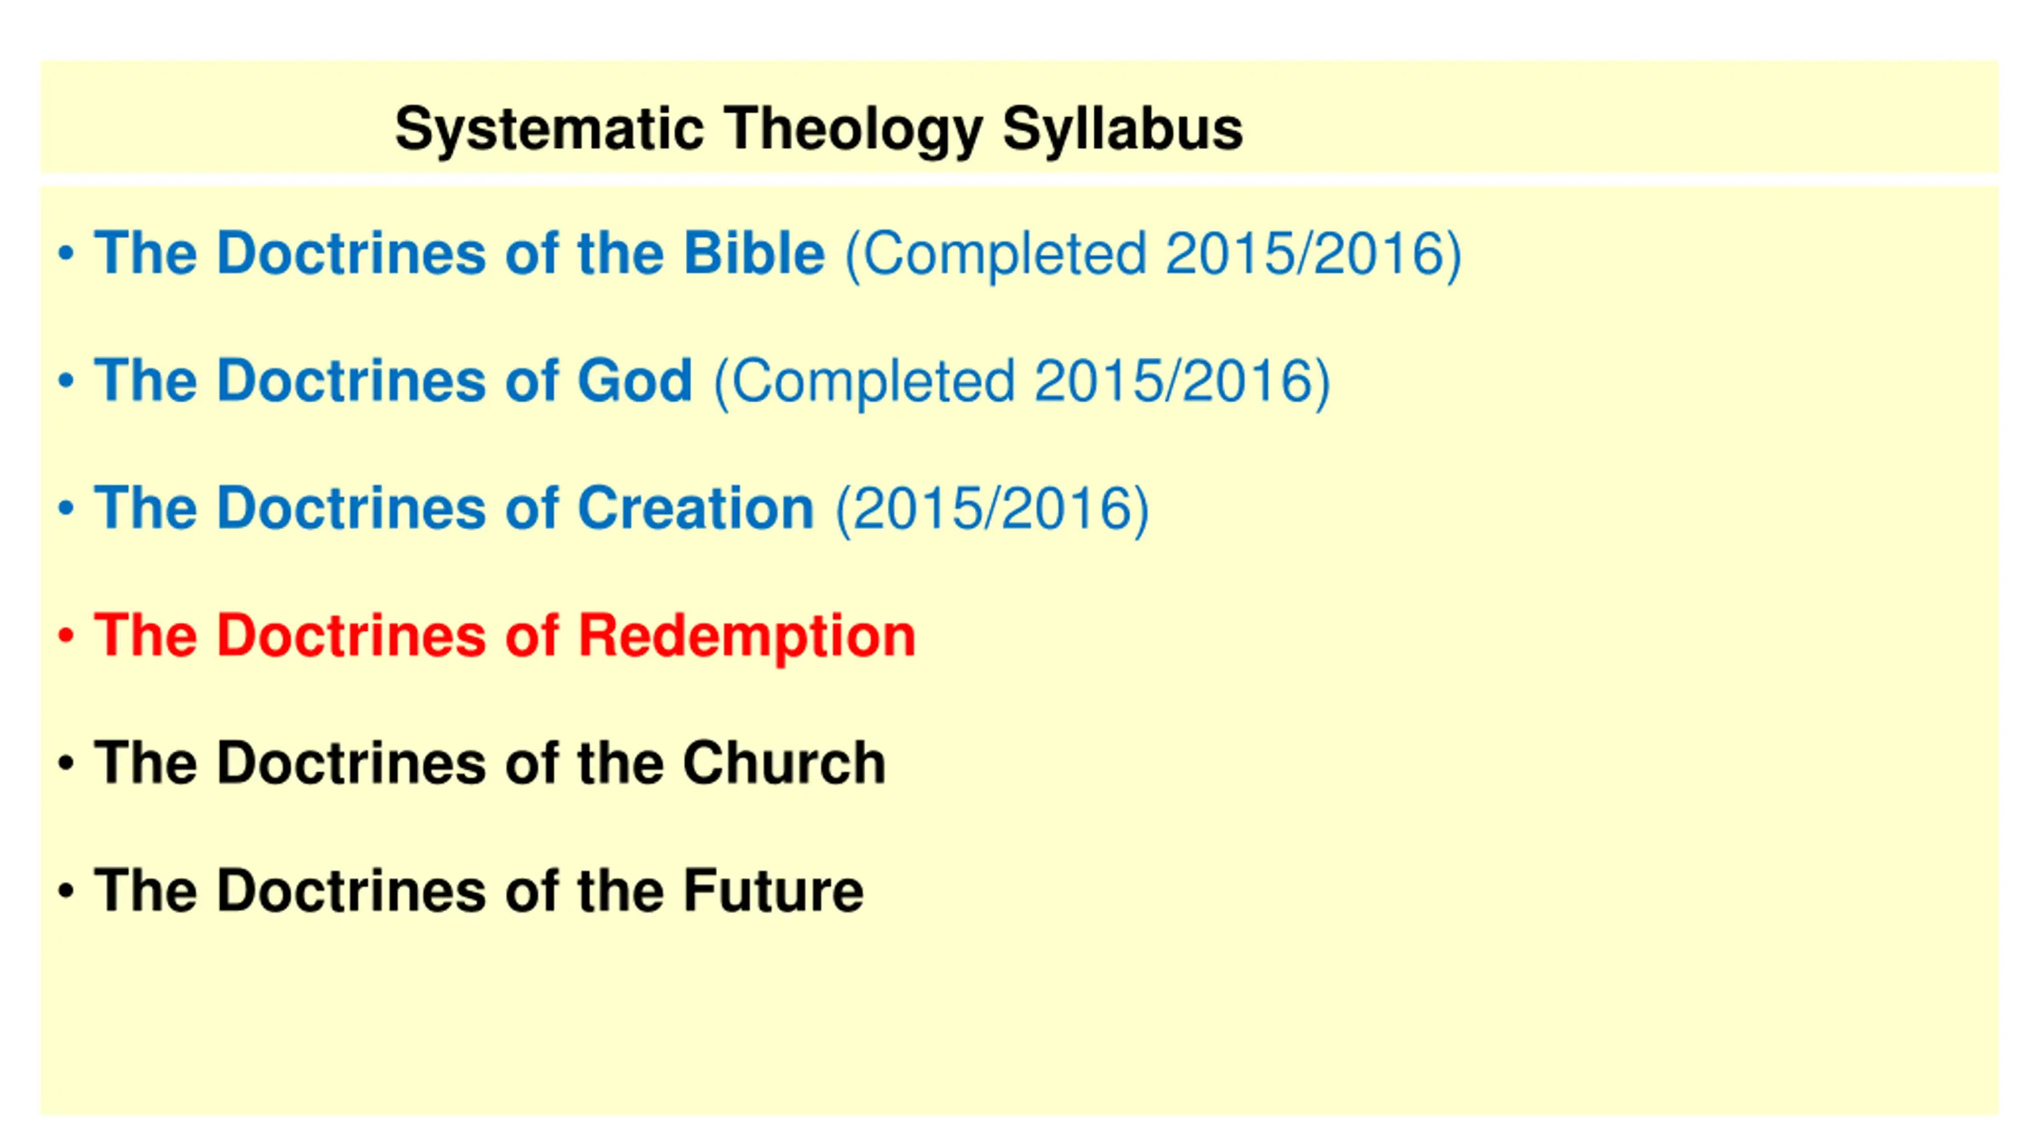Click Completed 2015/2016 after Bible doctrines
The width and height of the screenshot is (2026, 1140).
tap(1153, 255)
